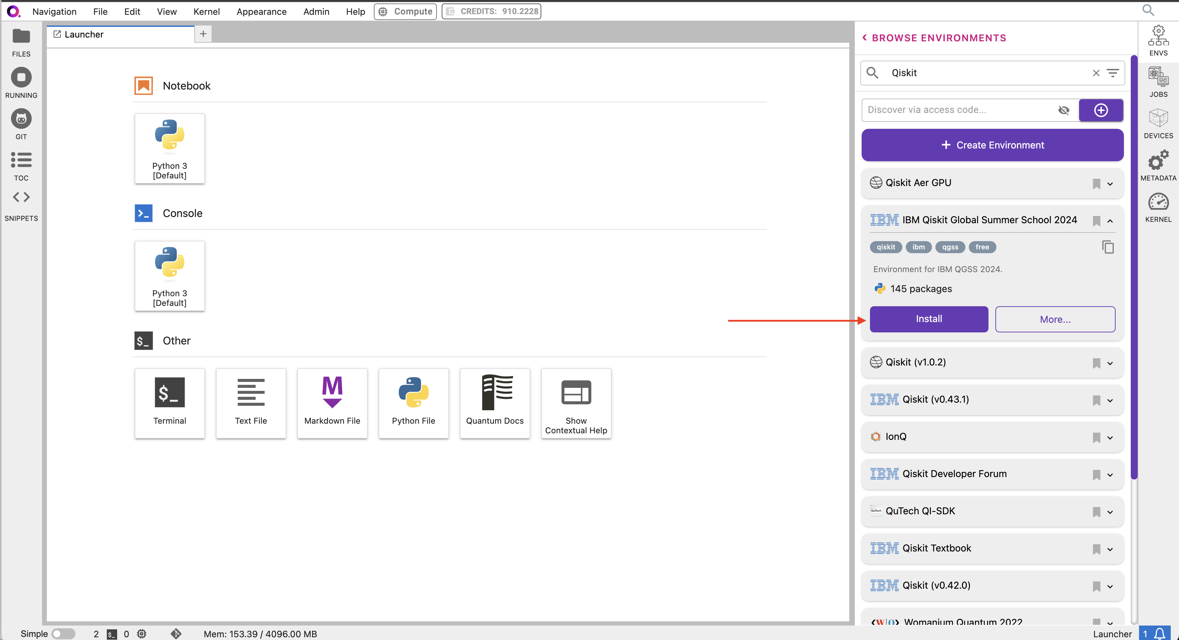Open the Git panel icon
Screen dimensions: 1179x640
point(21,120)
